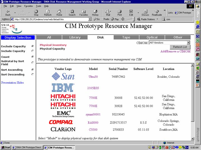201x150 pixels.
Task: Open the C5500 model link
Action: [93, 130]
